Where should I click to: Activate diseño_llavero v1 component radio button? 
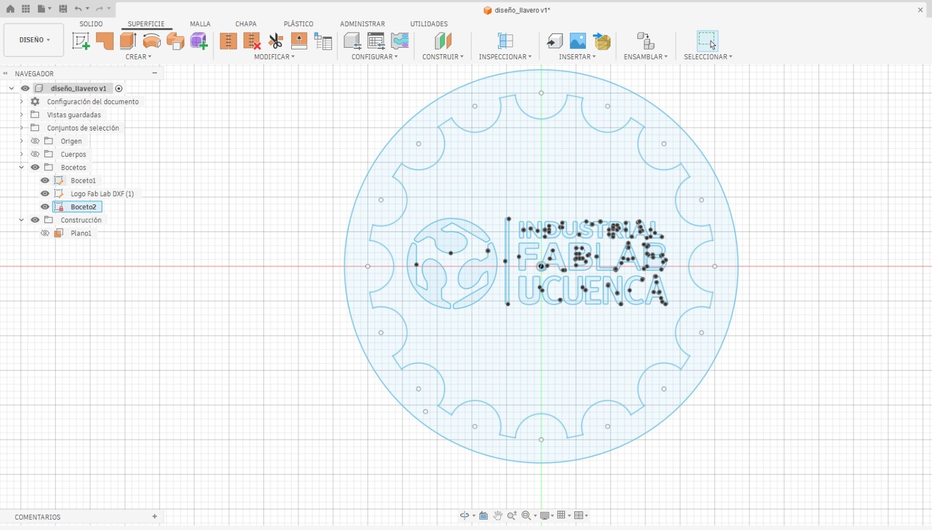[x=119, y=89]
